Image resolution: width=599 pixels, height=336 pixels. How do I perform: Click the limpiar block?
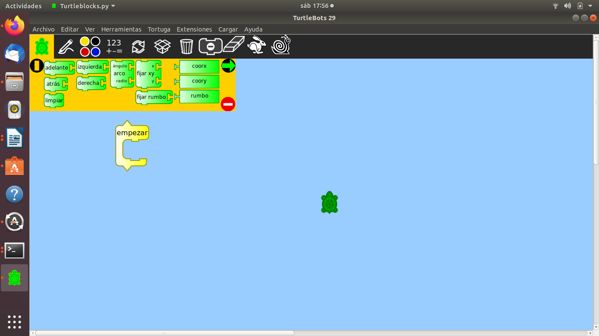tap(54, 100)
